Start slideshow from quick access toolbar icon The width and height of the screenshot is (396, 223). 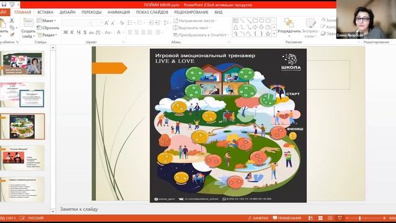12,4
